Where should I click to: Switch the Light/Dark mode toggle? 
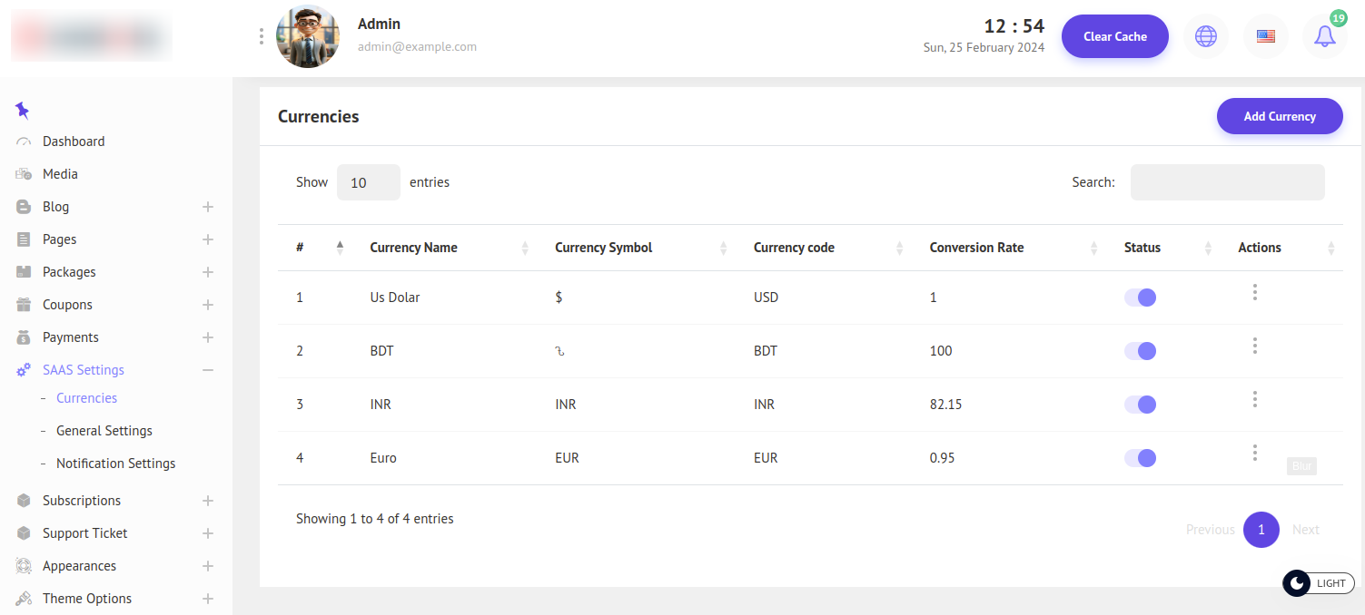click(1318, 583)
